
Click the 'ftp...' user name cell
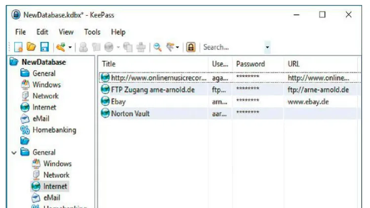coord(219,90)
